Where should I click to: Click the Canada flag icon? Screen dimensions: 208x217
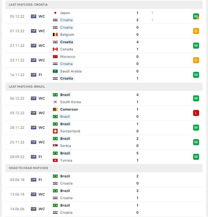click(x=55, y=49)
